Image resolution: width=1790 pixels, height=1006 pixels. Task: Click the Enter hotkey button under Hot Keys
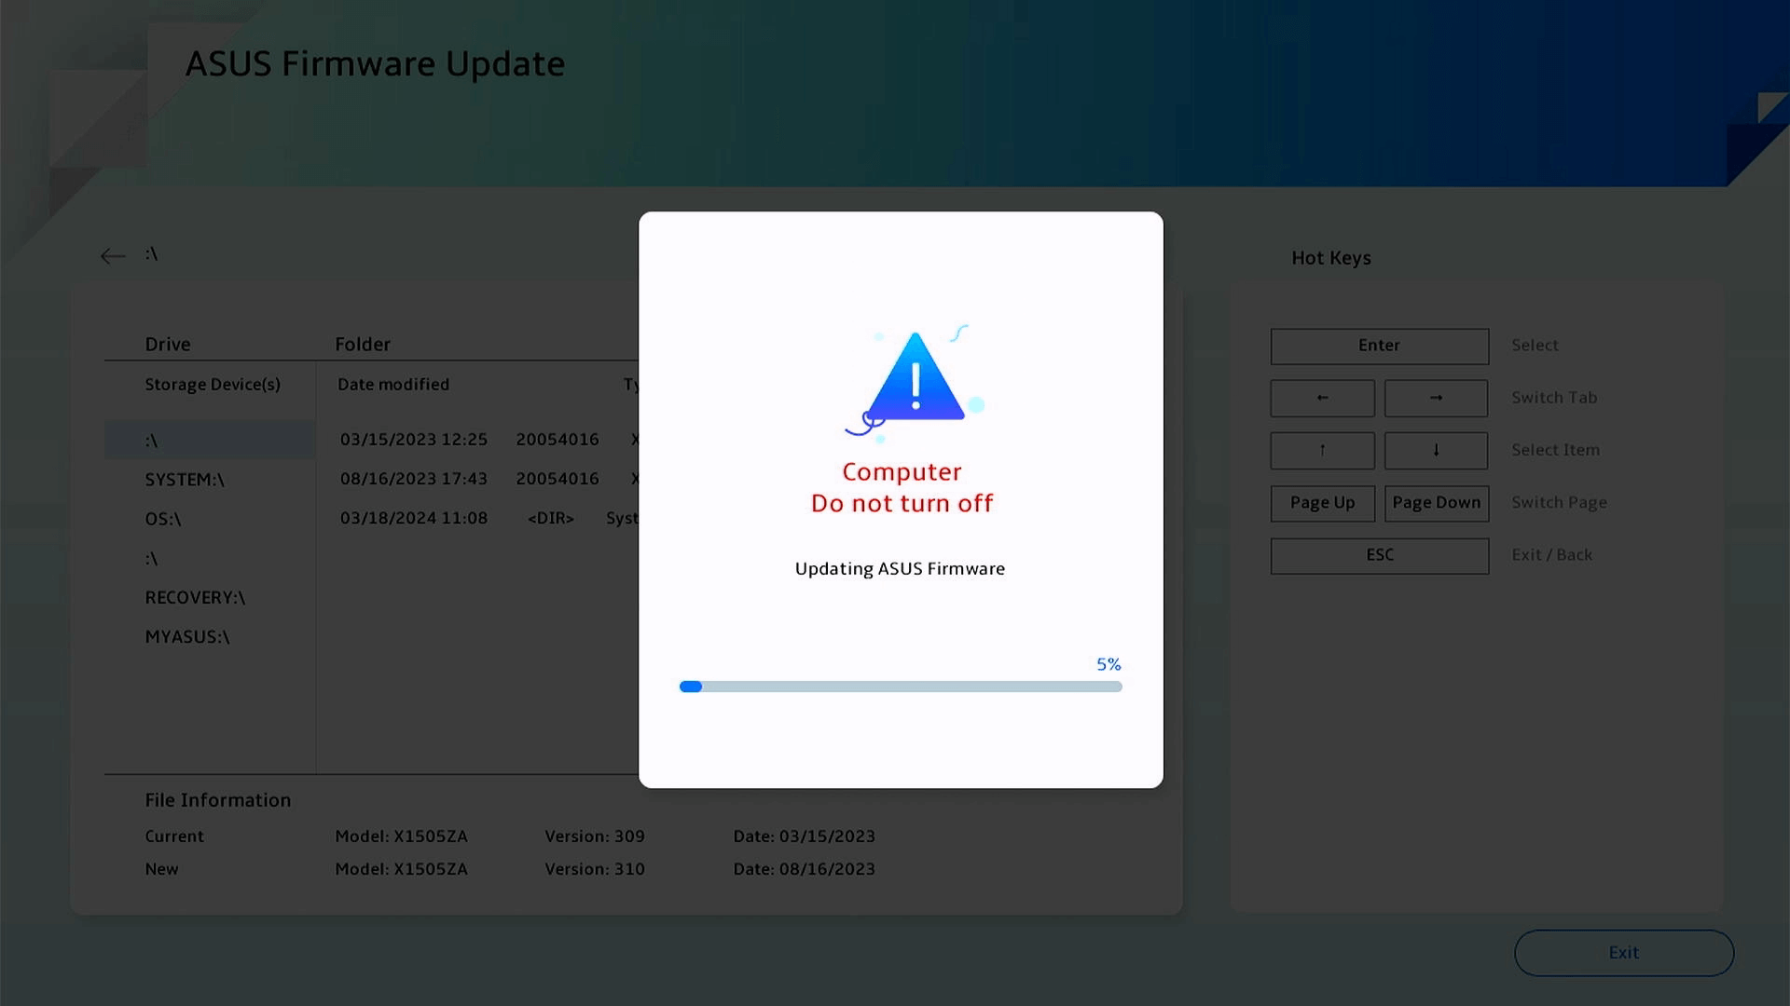tap(1378, 346)
